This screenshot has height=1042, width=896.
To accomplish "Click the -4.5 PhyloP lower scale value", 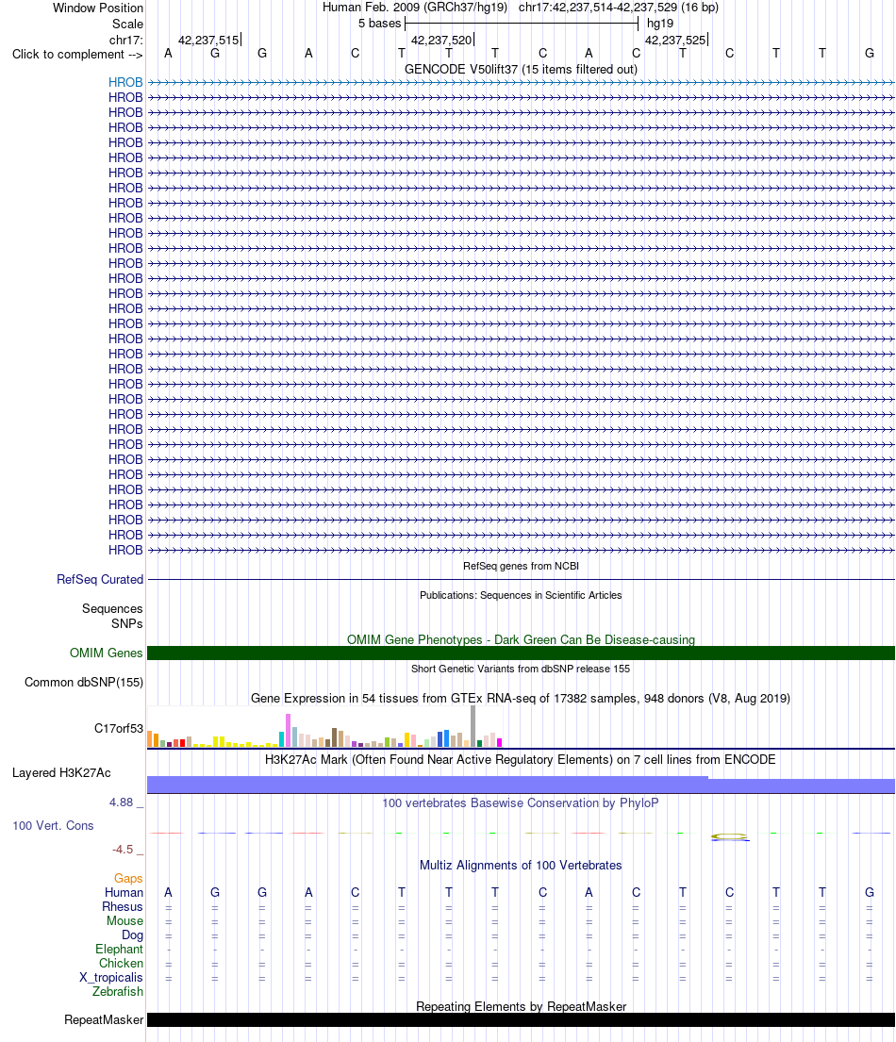I will [x=123, y=850].
